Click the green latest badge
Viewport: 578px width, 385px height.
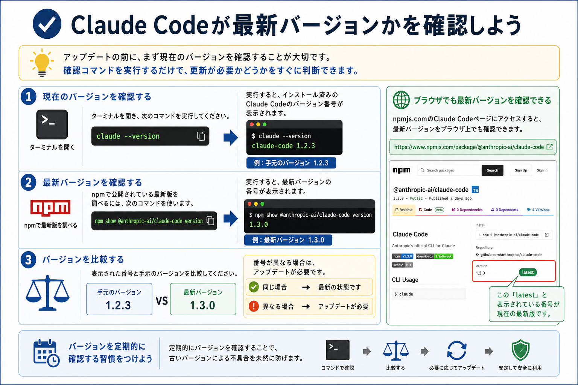pyautogui.click(x=528, y=272)
